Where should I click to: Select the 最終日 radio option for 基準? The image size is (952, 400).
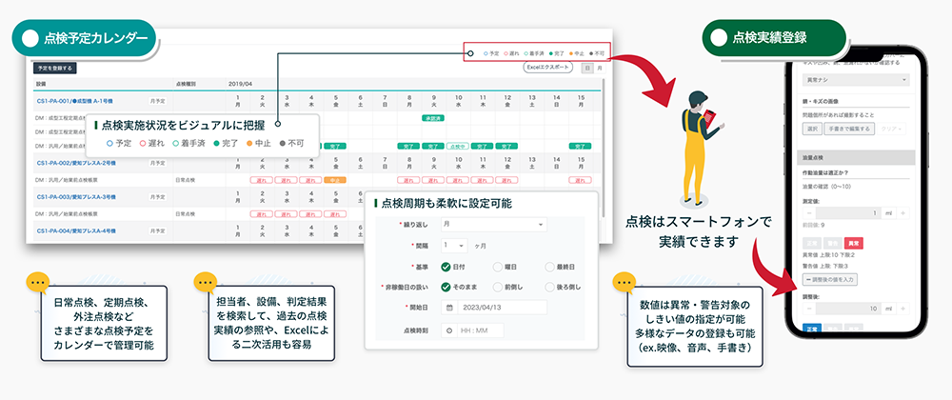(x=551, y=266)
